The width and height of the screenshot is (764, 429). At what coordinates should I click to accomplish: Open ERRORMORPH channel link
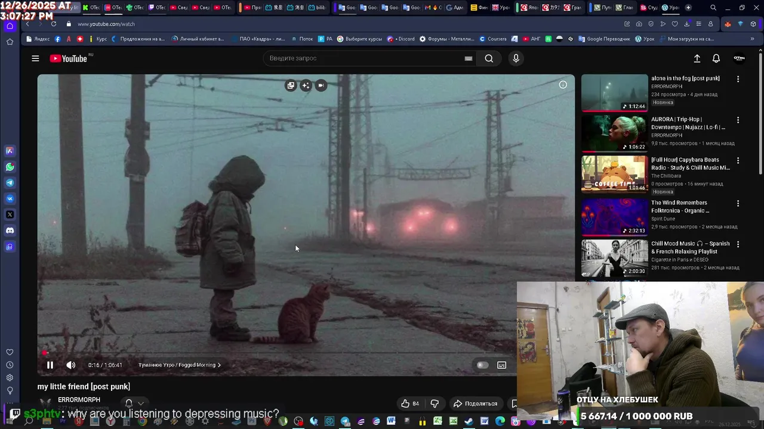tap(79, 400)
